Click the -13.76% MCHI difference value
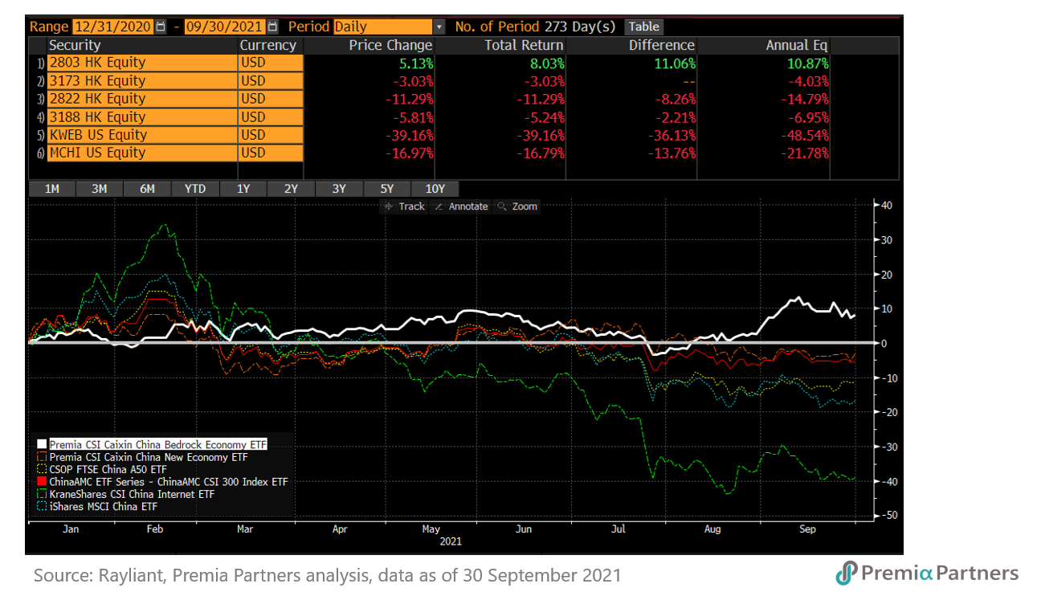The height and width of the screenshot is (596, 1037). pyautogui.click(x=671, y=153)
